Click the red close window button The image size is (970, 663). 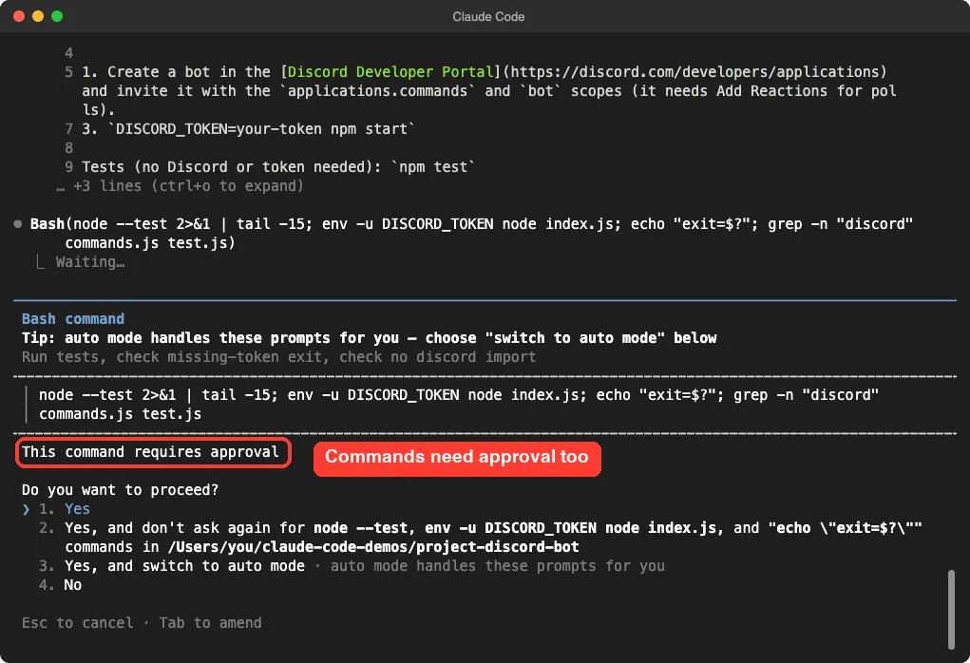click(x=19, y=16)
